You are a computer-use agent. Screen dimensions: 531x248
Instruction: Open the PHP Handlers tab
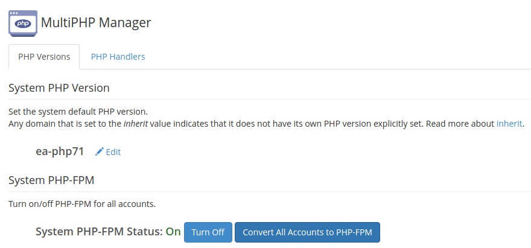coord(118,57)
